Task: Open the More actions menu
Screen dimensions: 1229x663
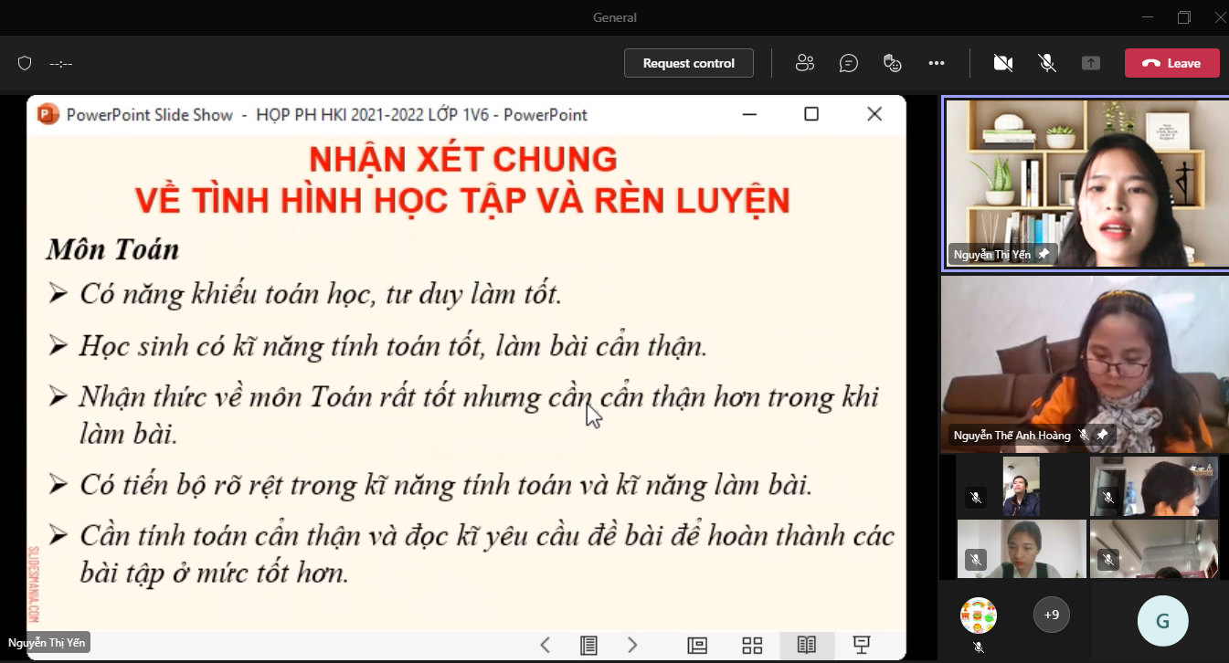Action: point(936,63)
